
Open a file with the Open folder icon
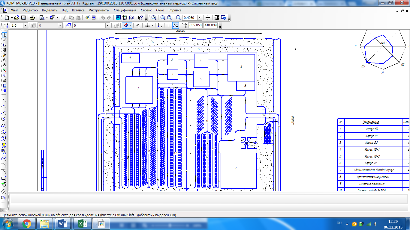[x=17, y=18]
